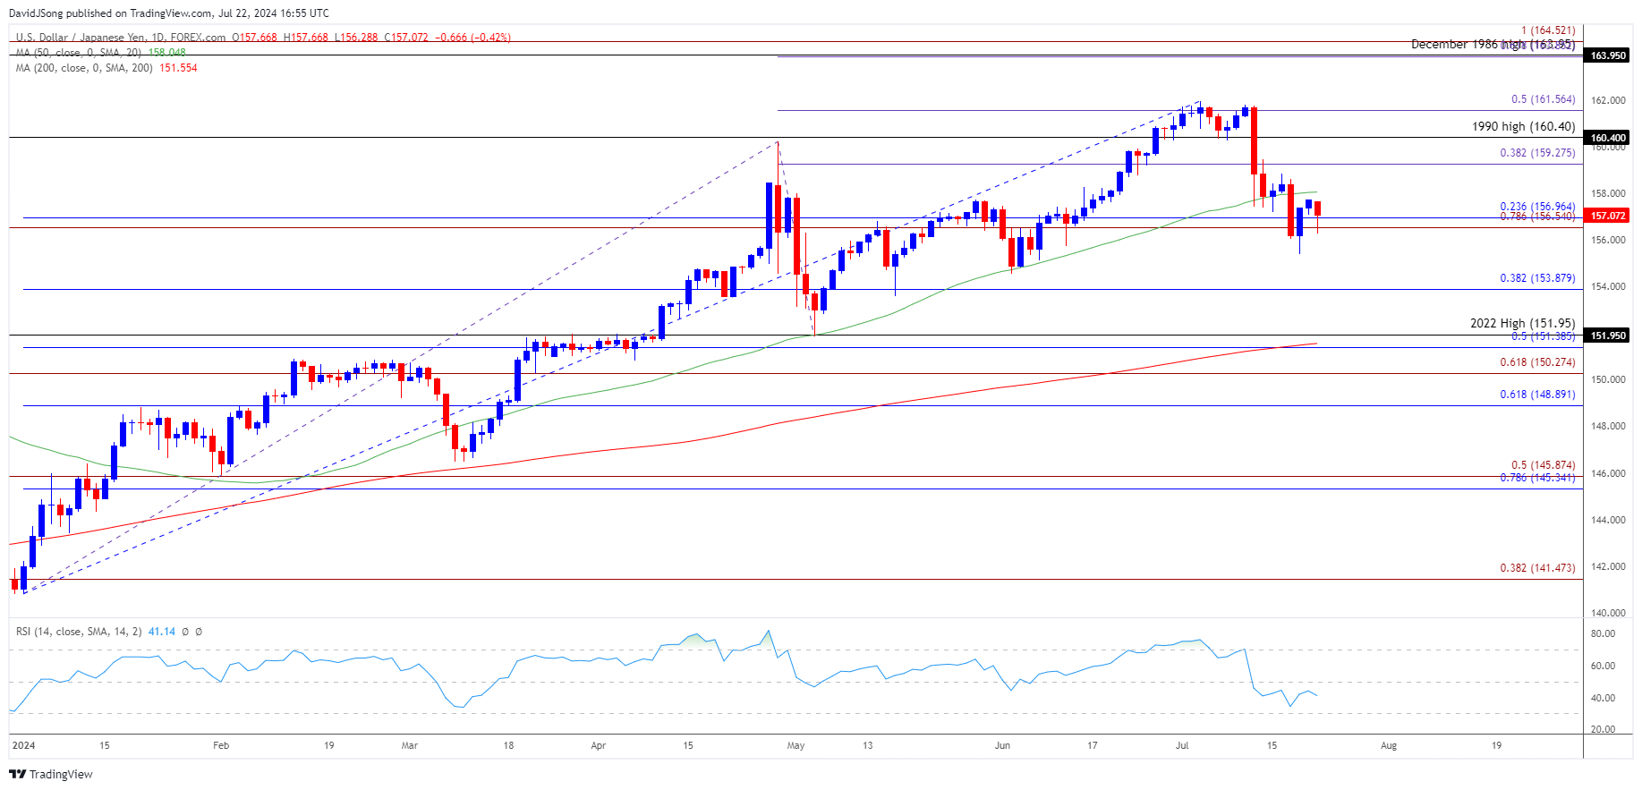Click the 163.950 black price tag
Image resolution: width=1642 pixels, height=790 pixels.
[x=1608, y=55]
